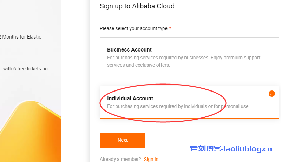The width and height of the screenshot is (281, 162).
Task: Click the Individual Account description text
Action: pyautogui.click(x=178, y=106)
